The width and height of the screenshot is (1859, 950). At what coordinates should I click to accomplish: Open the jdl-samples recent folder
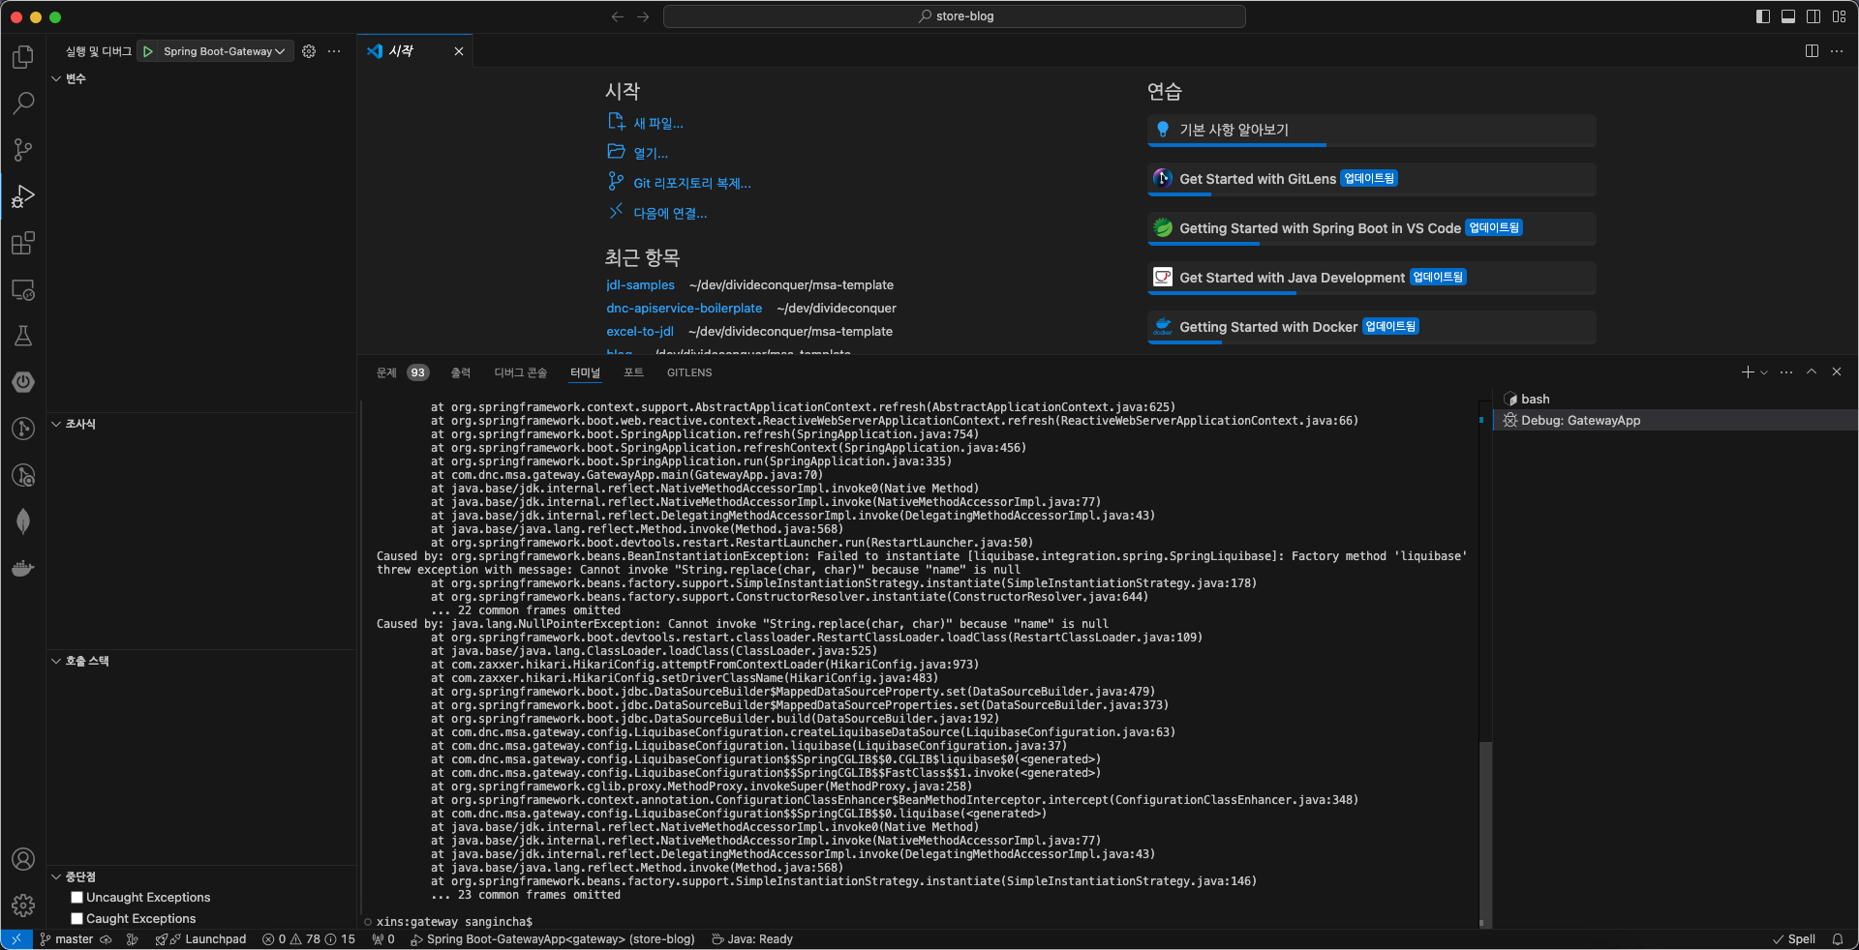tap(640, 285)
